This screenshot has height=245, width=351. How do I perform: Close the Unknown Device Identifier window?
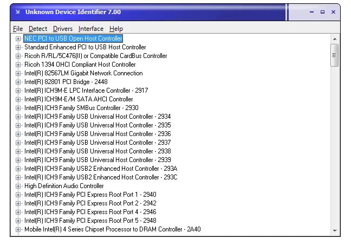(333, 12)
